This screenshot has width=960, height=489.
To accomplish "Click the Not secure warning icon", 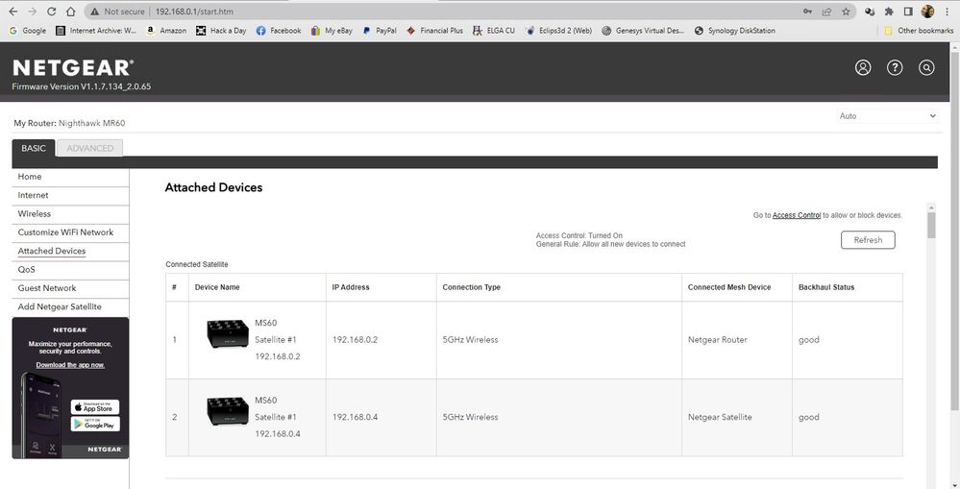I will (x=94, y=12).
